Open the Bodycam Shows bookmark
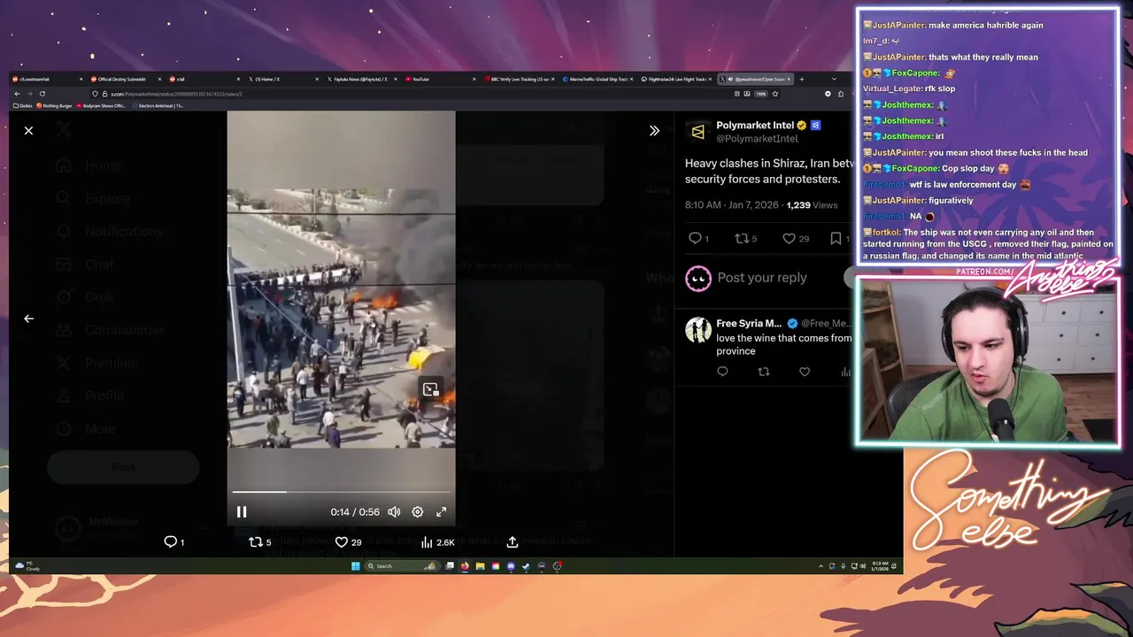This screenshot has height=637, width=1133. (x=102, y=106)
